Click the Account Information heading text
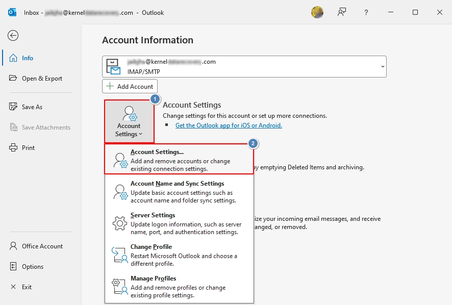Screen dimensions: 452x305 147,40
